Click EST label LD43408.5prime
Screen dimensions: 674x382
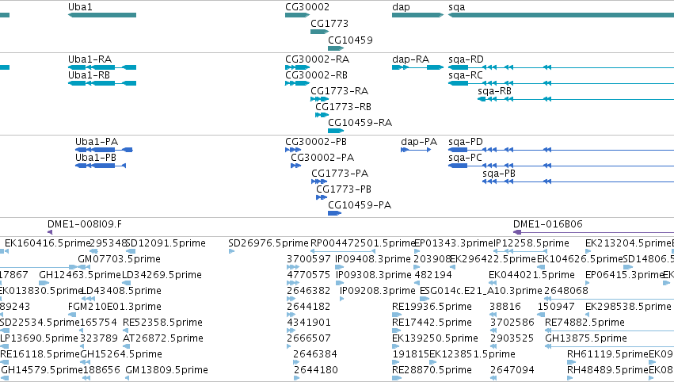click(x=121, y=291)
